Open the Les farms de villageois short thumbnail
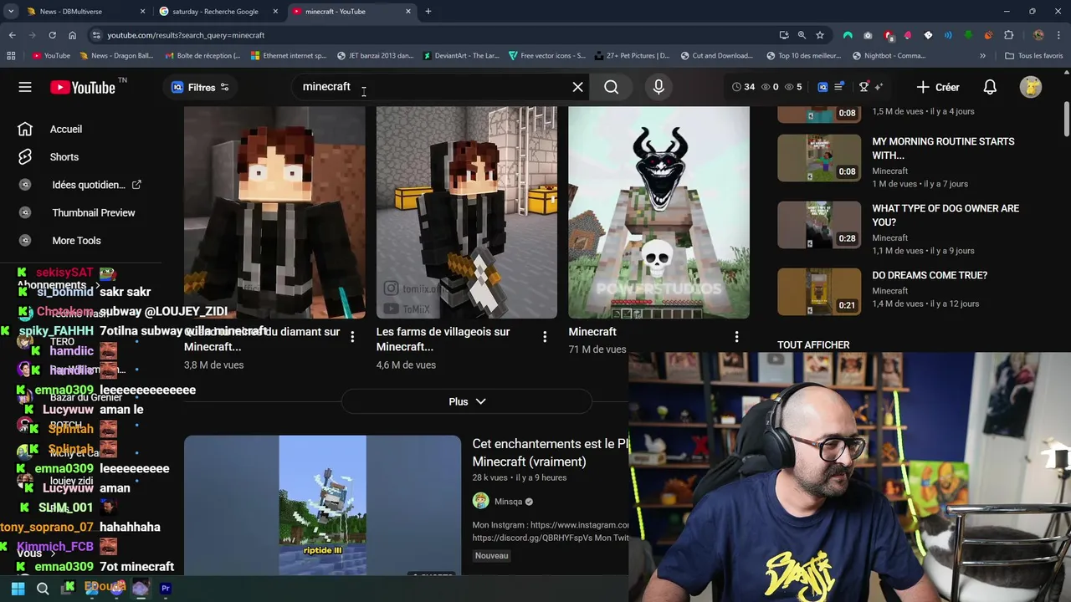 [x=467, y=212]
